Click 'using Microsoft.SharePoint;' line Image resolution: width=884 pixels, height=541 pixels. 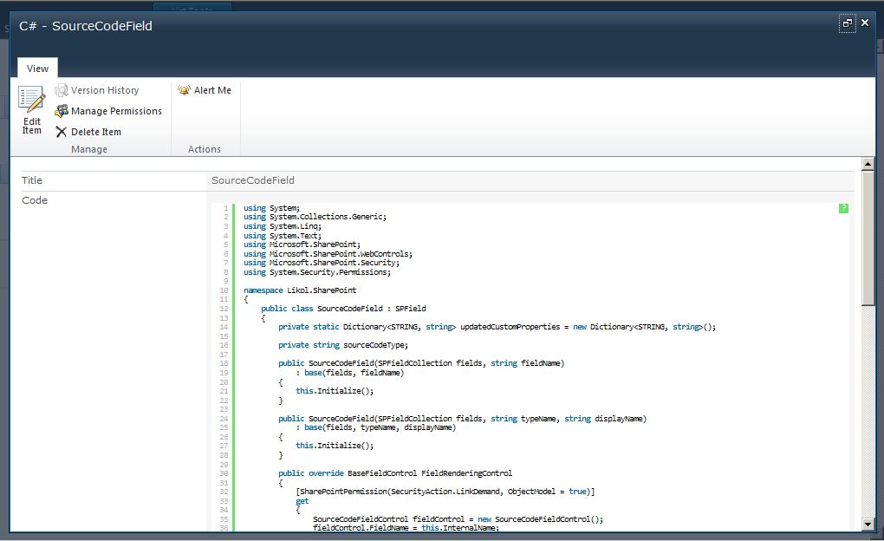pyautogui.click(x=302, y=244)
